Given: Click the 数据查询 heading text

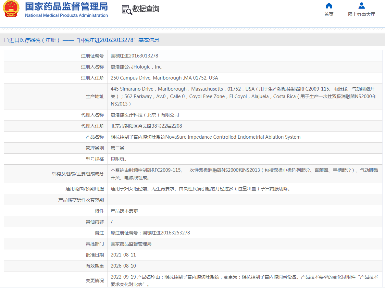Looking at the screenshot, I should 146,9.
